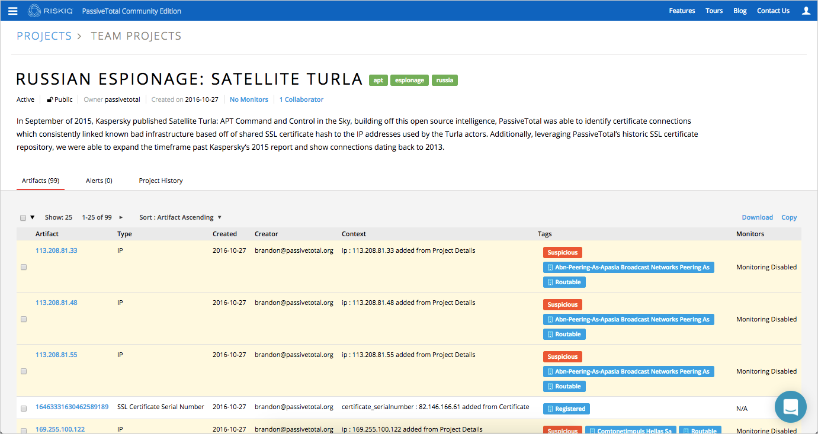Click the Type column header
The image size is (818, 434).
(124, 234)
